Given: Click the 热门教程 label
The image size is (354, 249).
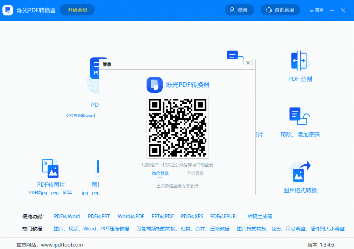Looking at the screenshot, I should tap(33, 229).
